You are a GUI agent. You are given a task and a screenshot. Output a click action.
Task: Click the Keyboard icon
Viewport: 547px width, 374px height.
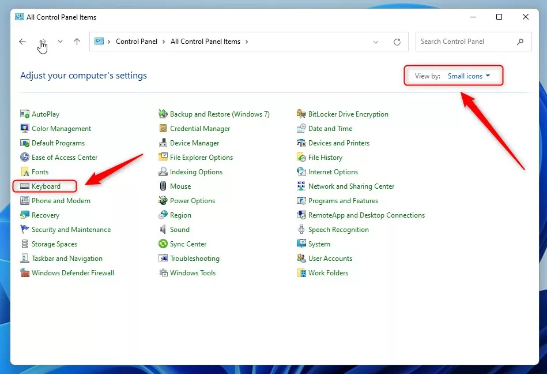pyautogui.click(x=25, y=186)
